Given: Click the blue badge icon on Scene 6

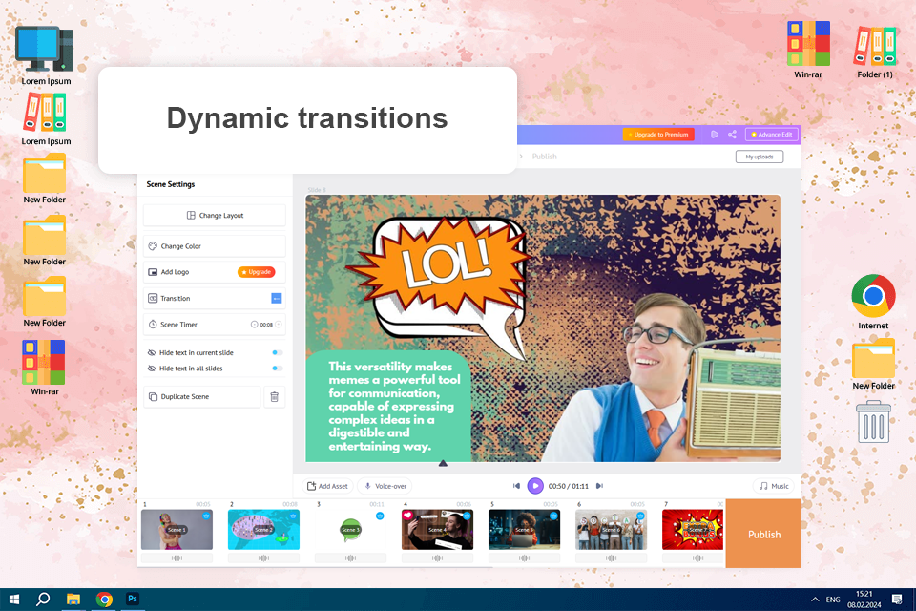Looking at the screenshot, I should pyautogui.click(x=640, y=516).
